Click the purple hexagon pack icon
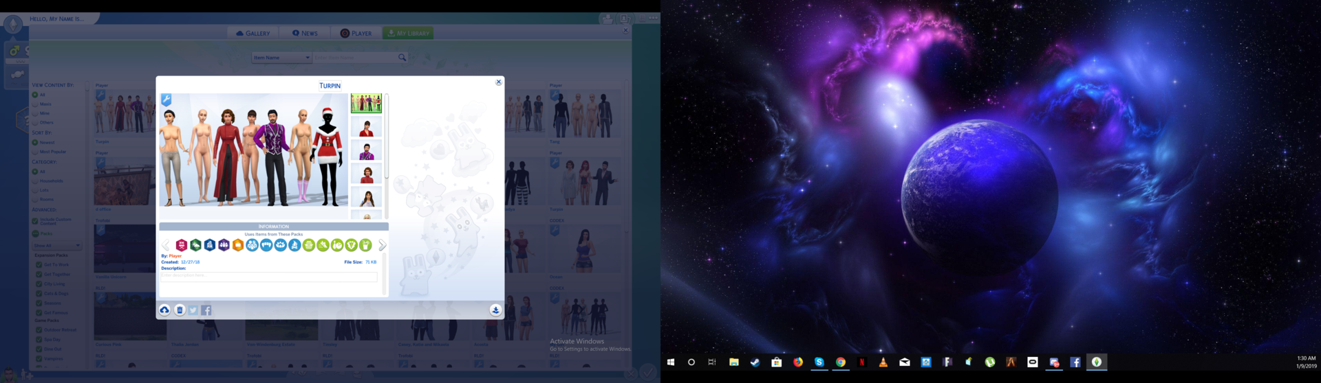 [224, 245]
